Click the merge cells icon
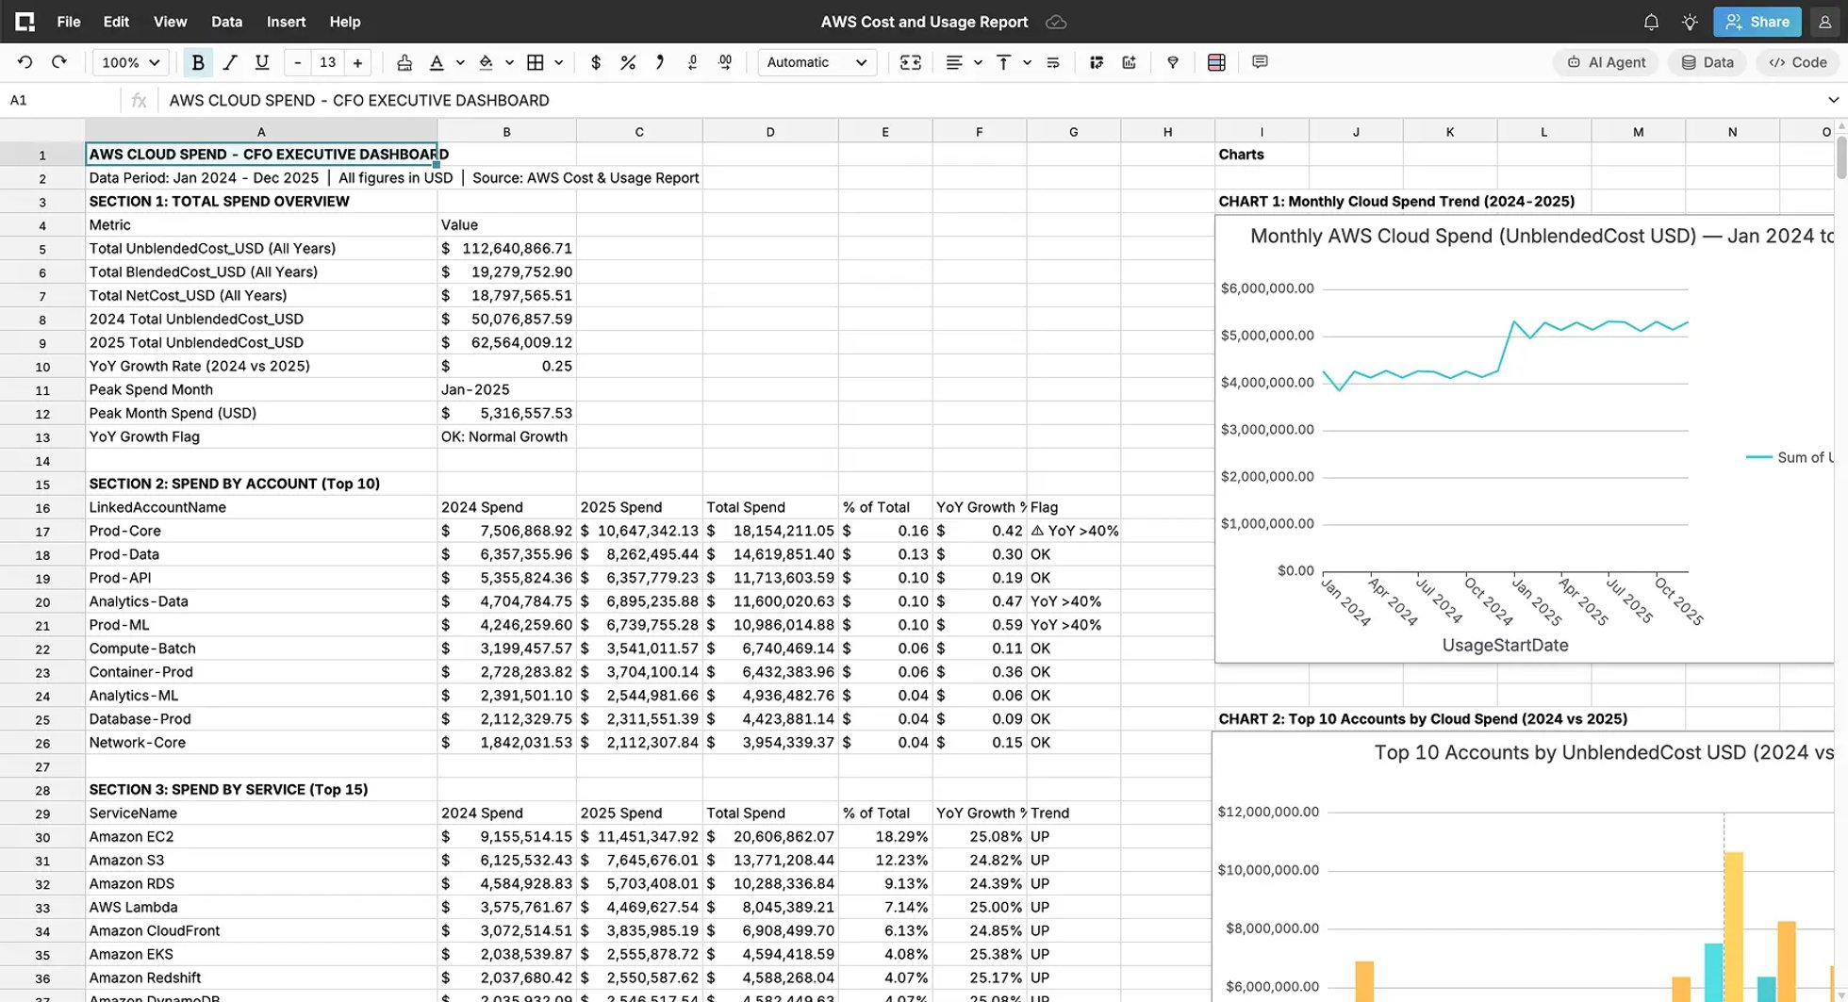 910,62
